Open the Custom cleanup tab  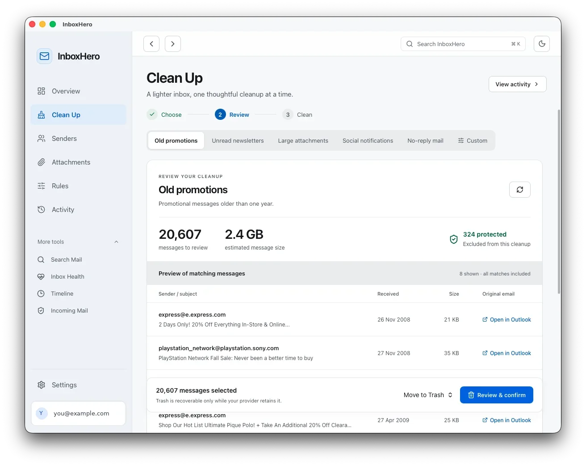(473, 140)
